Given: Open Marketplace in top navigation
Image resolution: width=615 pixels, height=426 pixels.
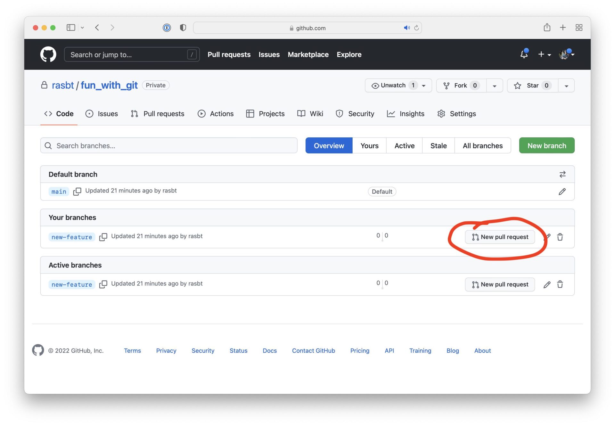Looking at the screenshot, I should [308, 54].
